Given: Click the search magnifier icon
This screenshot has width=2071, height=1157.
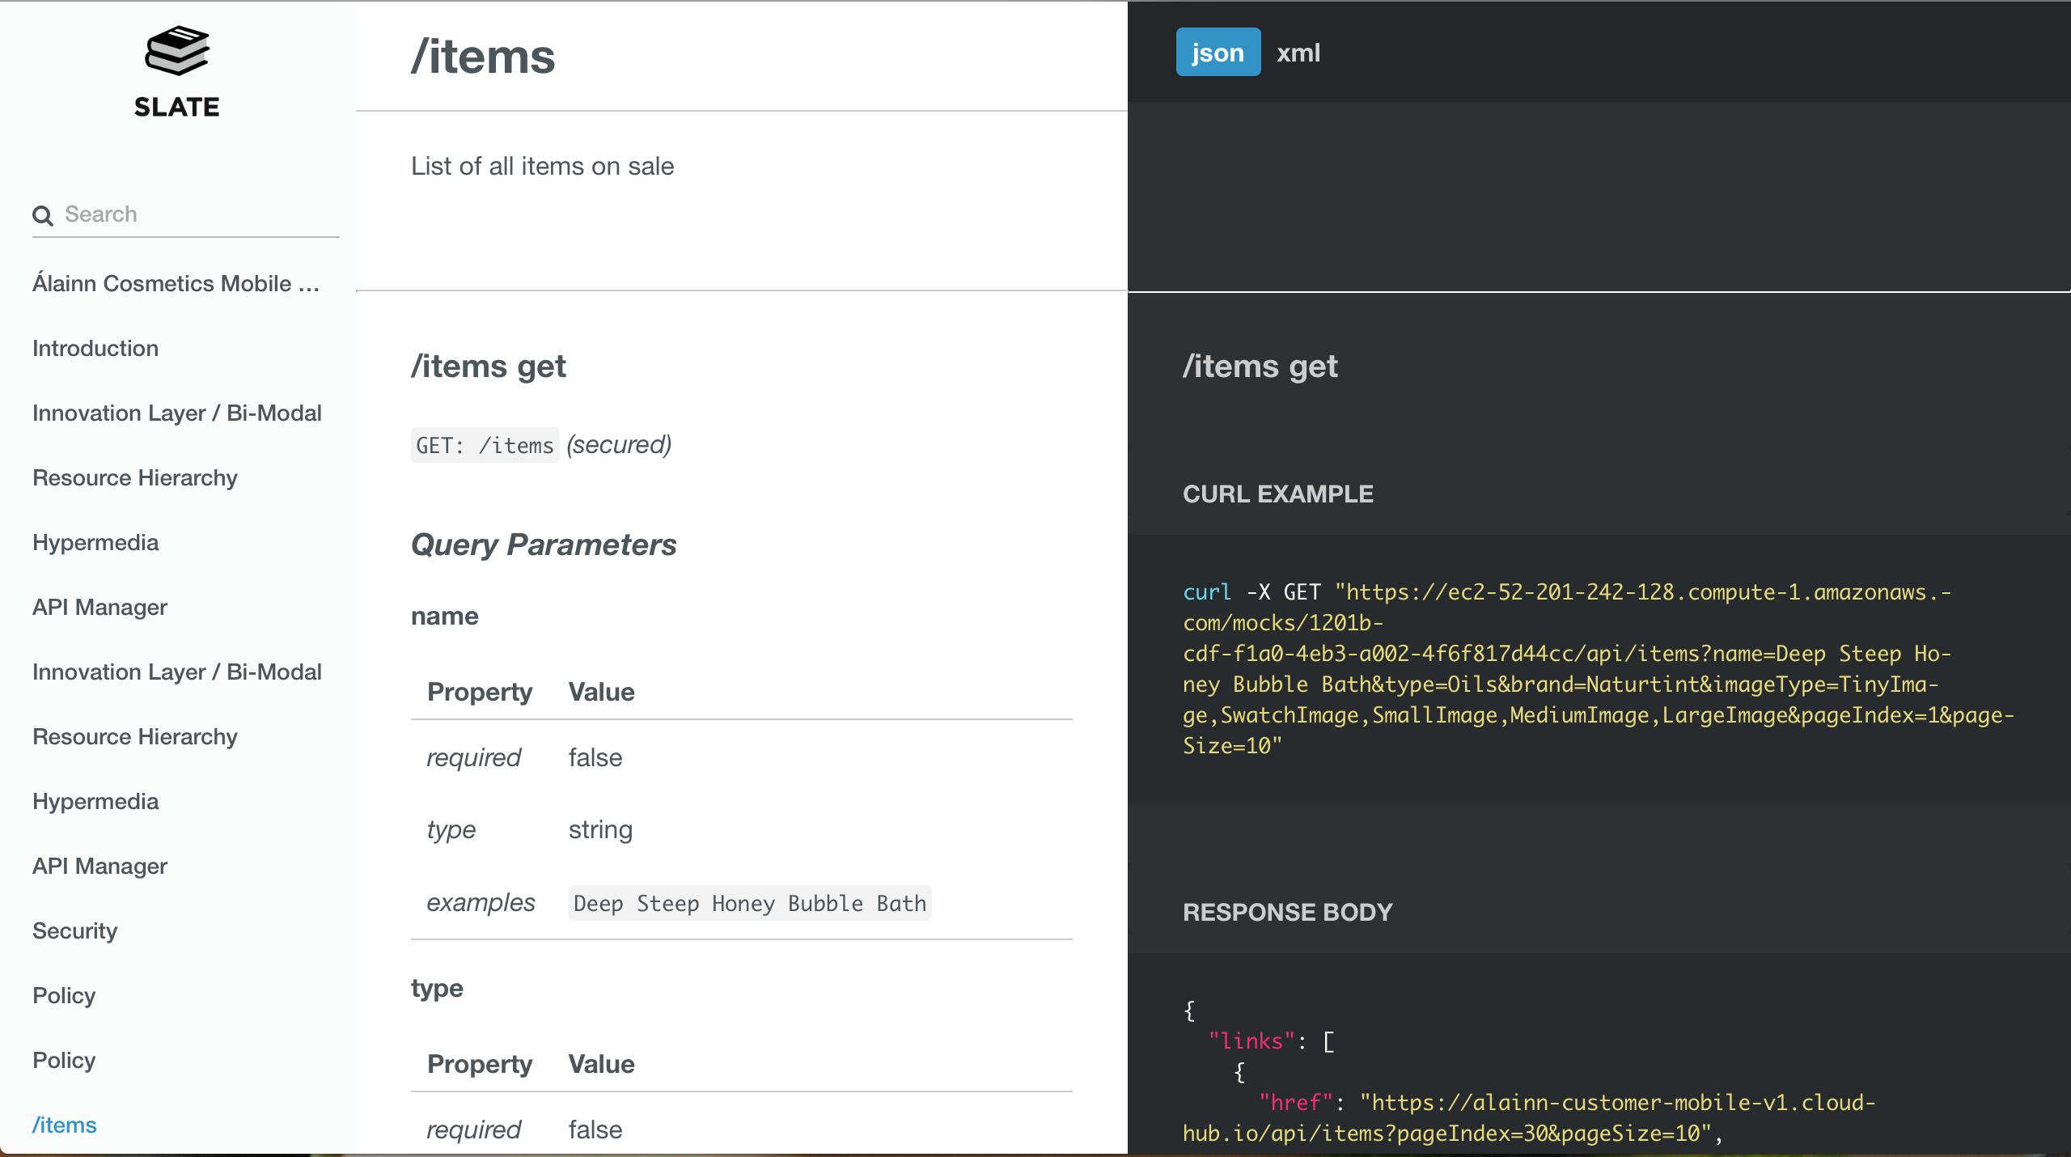Looking at the screenshot, I should [42, 215].
